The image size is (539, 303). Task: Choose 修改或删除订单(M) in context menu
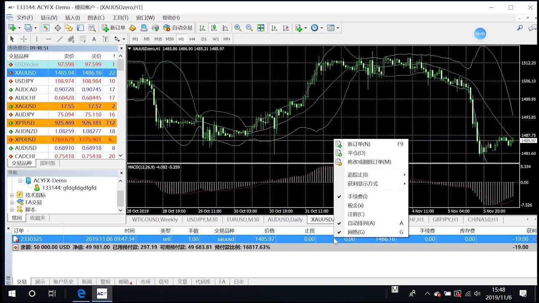click(371, 162)
